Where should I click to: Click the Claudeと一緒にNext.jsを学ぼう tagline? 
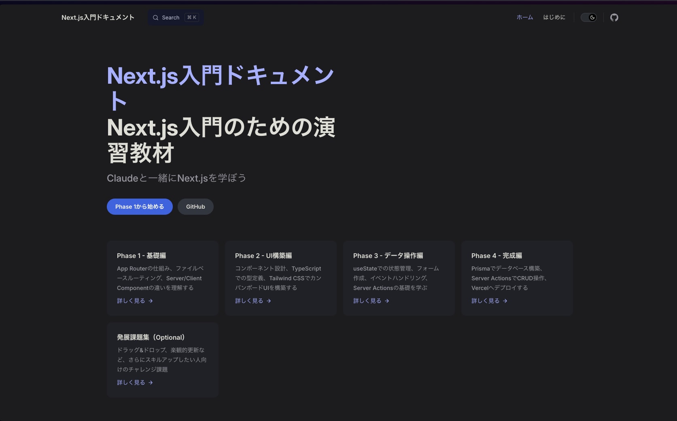tap(176, 178)
